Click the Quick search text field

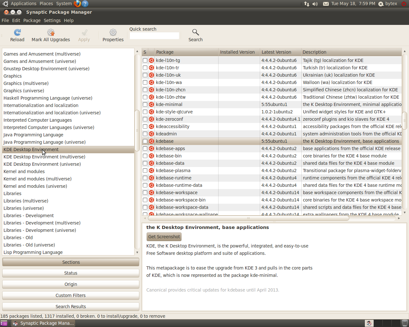point(154,36)
